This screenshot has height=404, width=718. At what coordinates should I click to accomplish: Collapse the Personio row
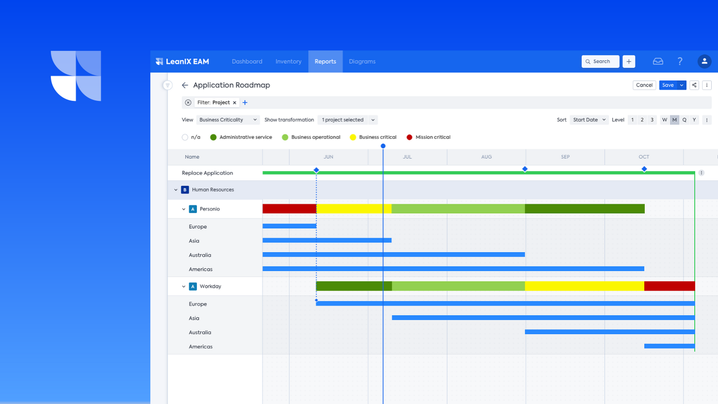[183, 209]
